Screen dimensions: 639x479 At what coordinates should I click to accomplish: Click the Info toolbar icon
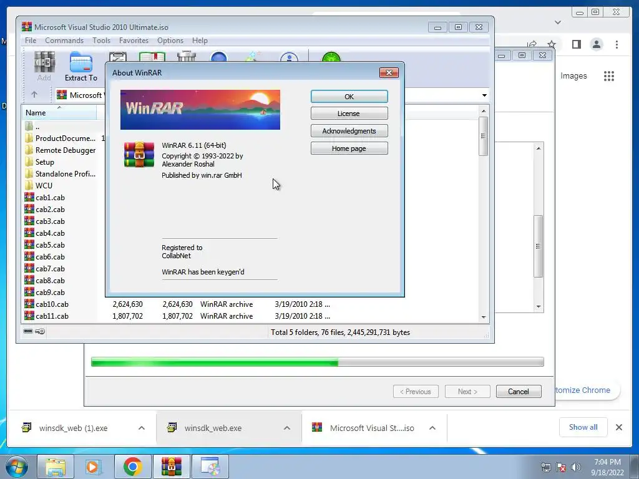290,57
